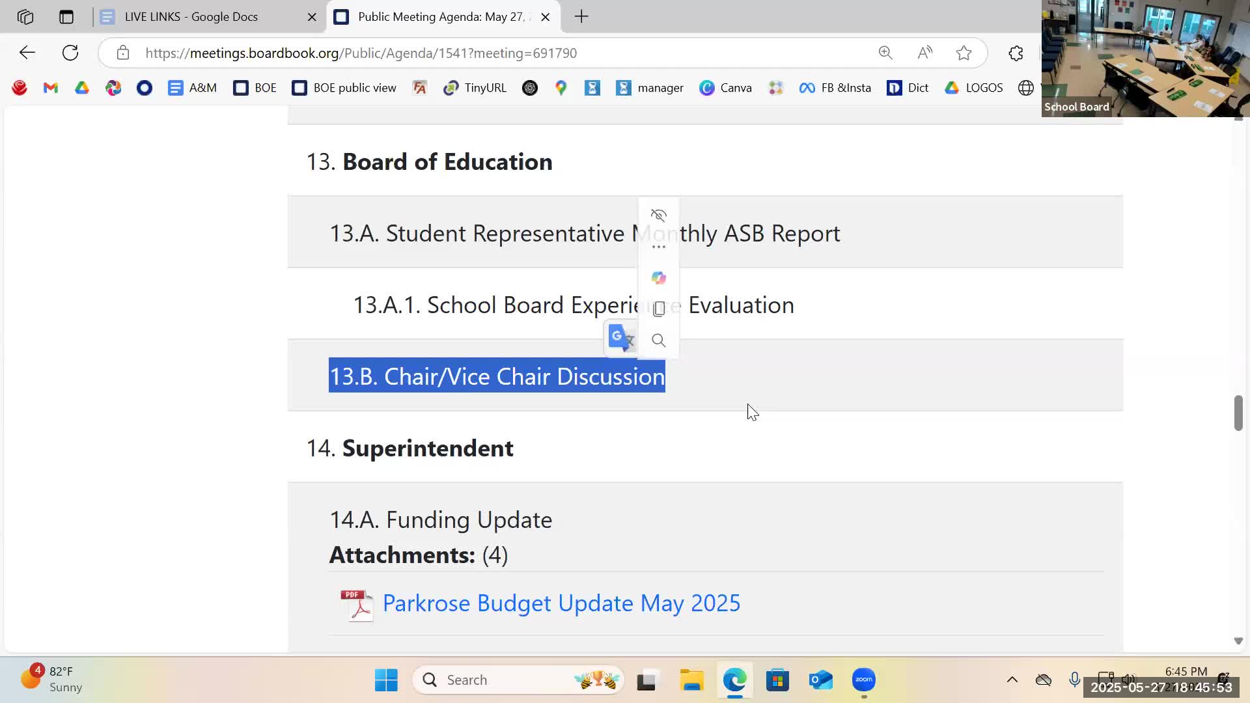
Task: Click the School Board video thumbnail
Action: click(x=1146, y=59)
